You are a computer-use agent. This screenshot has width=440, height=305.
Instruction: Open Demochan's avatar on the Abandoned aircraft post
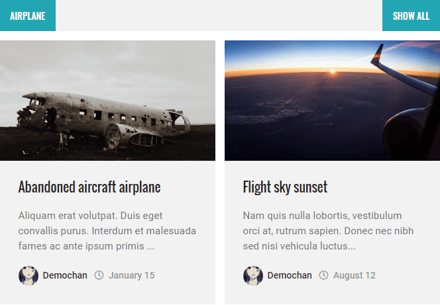coord(28,276)
